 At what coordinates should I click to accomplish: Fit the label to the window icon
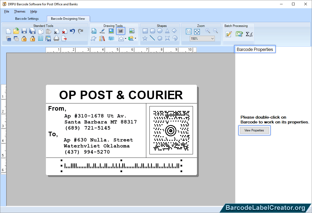pyautogui.click(x=197, y=31)
